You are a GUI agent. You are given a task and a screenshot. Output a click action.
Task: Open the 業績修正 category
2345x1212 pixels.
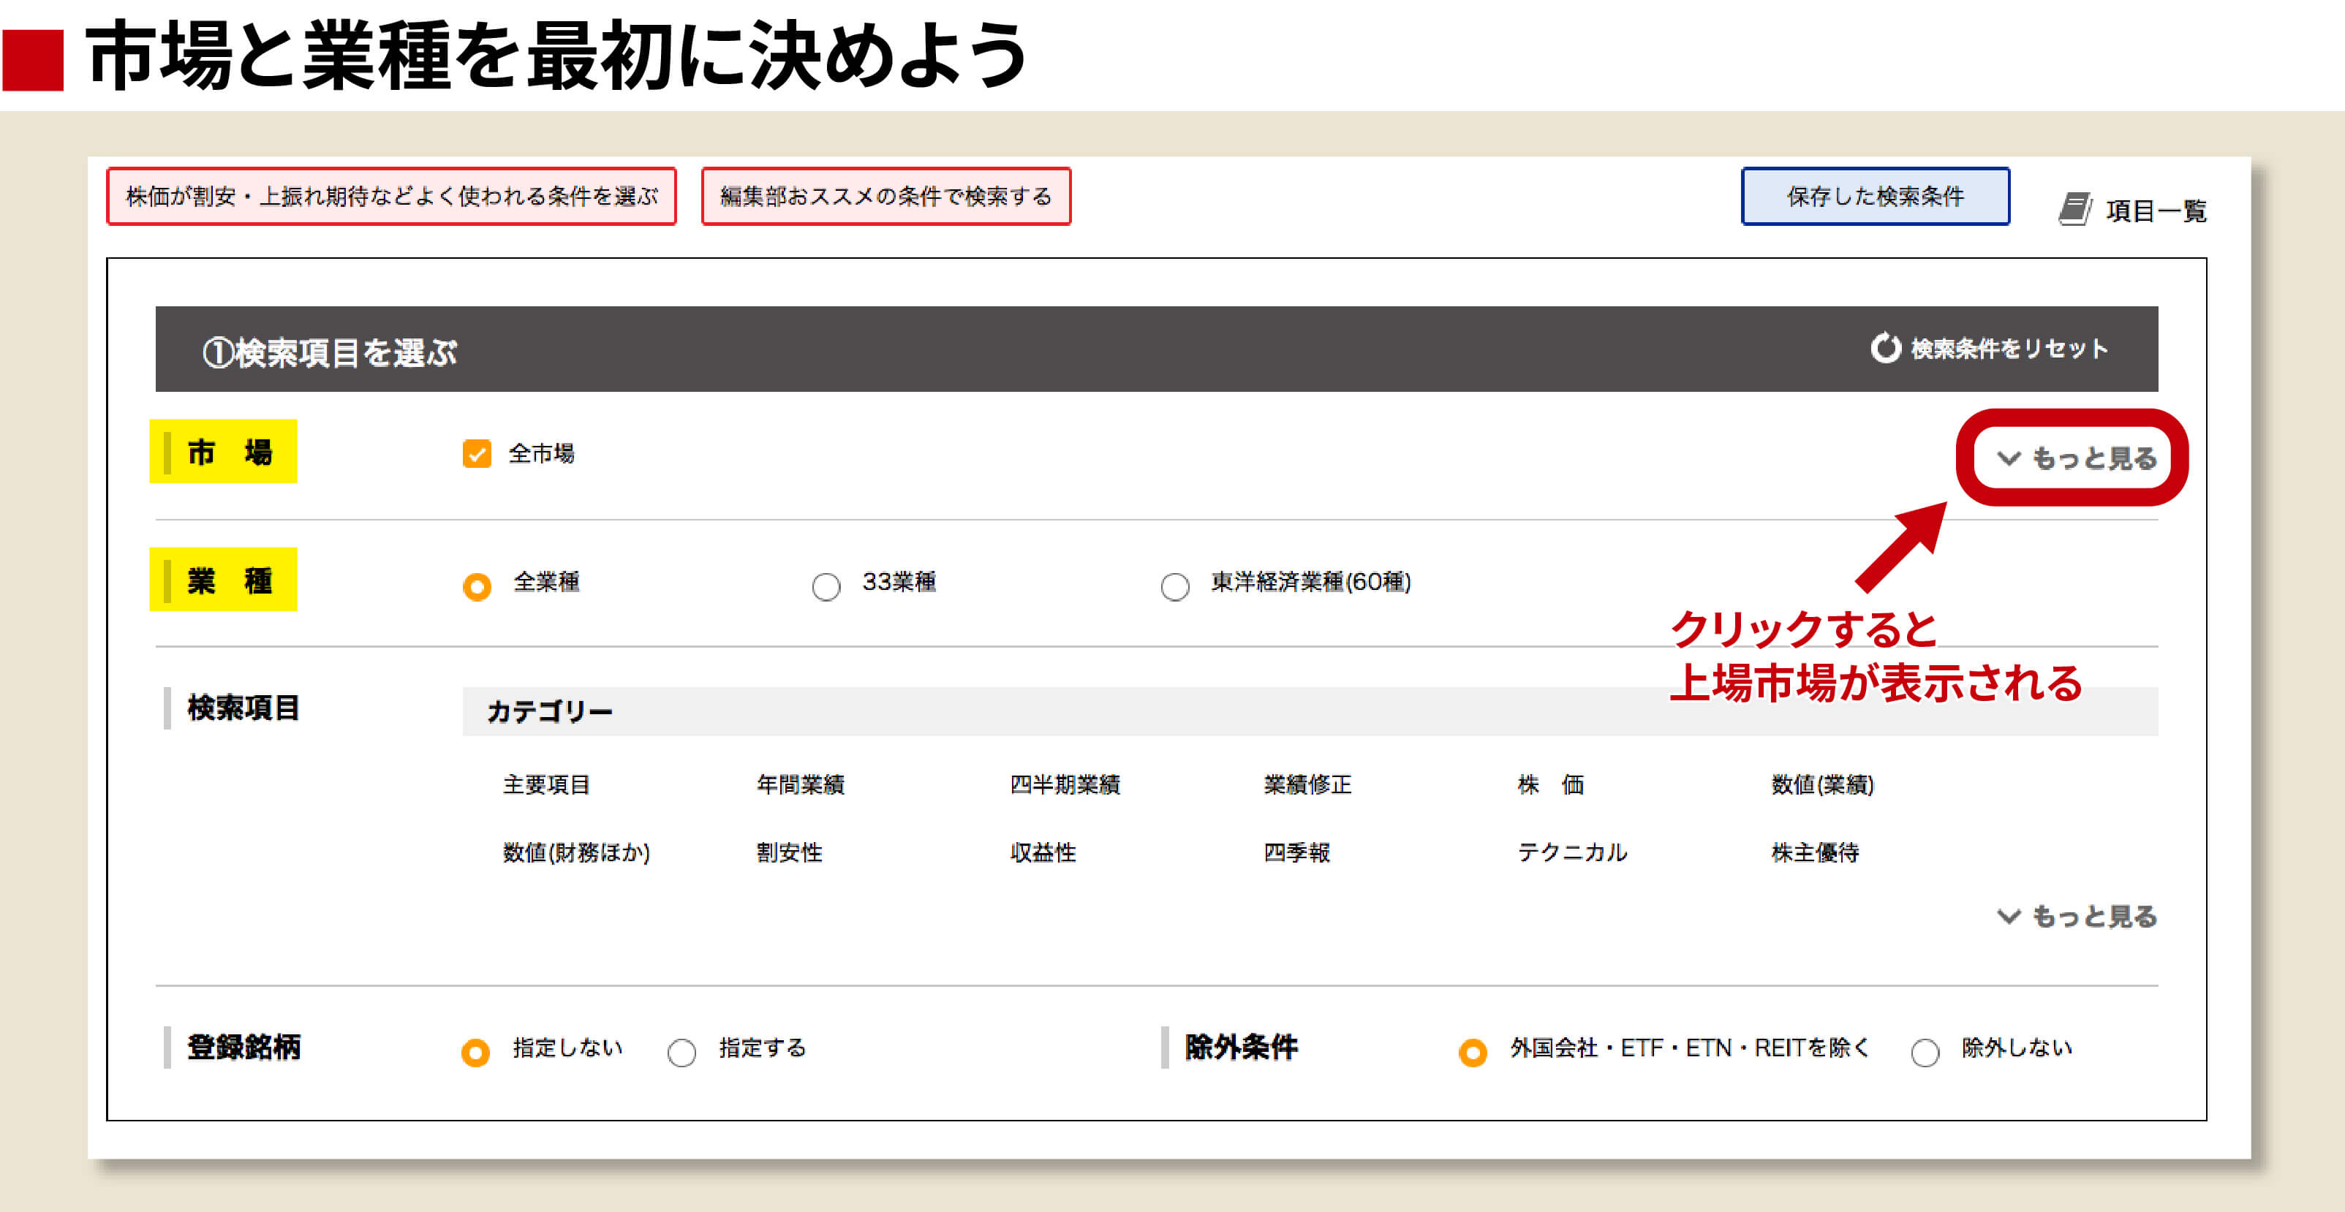[x=1307, y=784]
